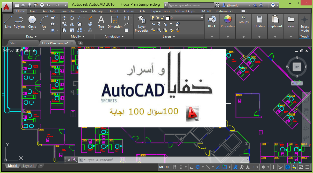Image resolution: width=313 pixels, height=173 pixels.
Task: Click the Table icon in Annotation panel
Action: [127, 30]
